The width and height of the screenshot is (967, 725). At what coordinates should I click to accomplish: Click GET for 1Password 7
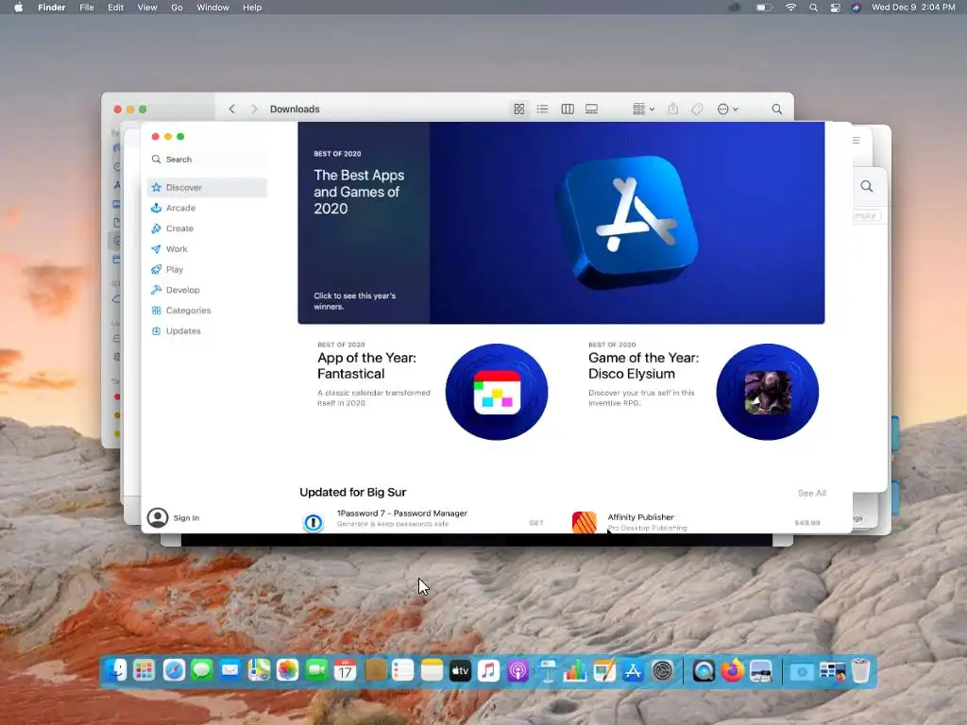click(x=536, y=523)
